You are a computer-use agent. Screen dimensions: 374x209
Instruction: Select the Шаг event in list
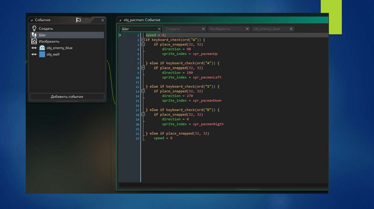67,35
